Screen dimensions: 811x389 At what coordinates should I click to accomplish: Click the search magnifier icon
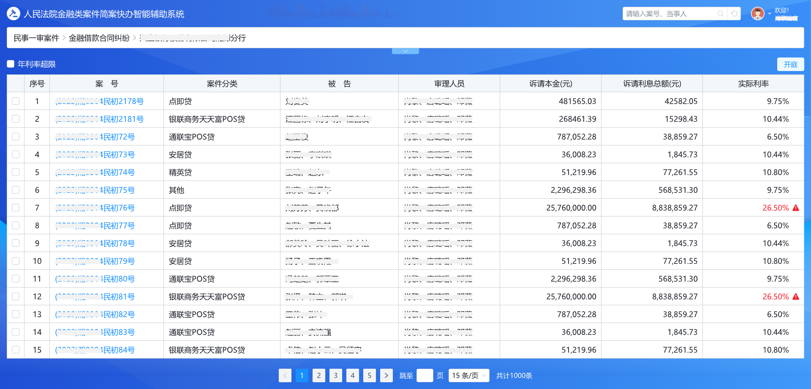pos(721,14)
